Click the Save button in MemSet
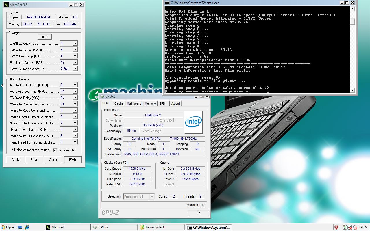The width and height of the screenshot is (370, 231). pyautogui.click(x=34, y=160)
